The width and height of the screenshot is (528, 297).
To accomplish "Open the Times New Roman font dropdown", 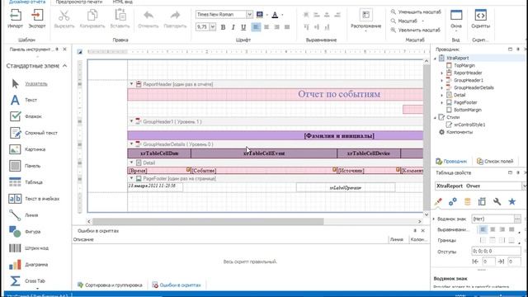I will pyautogui.click(x=249, y=15).
